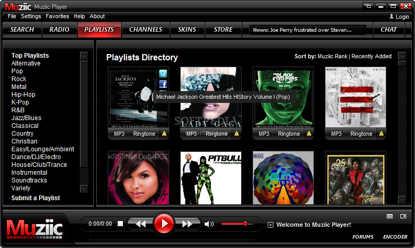
Task: Select the Hip-Hop genre
Action: click(23, 95)
